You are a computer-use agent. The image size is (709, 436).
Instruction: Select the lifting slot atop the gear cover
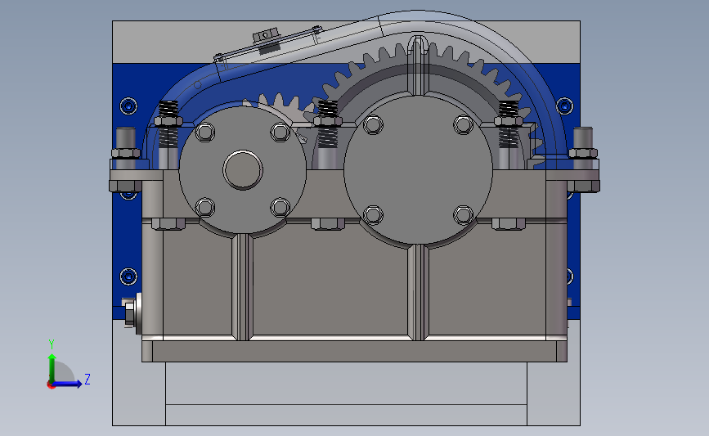[x=418, y=45]
